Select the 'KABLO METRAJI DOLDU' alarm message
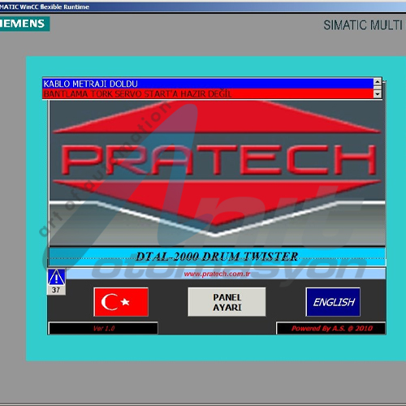This screenshot has height=406, width=406. pyautogui.click(x=208, y=84)
